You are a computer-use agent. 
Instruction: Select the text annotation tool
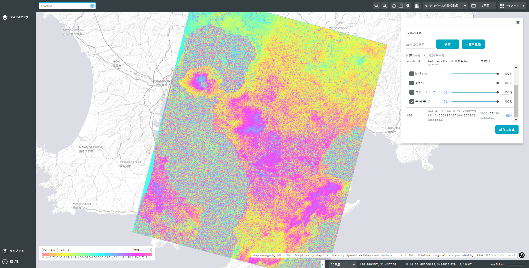(x=401, y=6)
